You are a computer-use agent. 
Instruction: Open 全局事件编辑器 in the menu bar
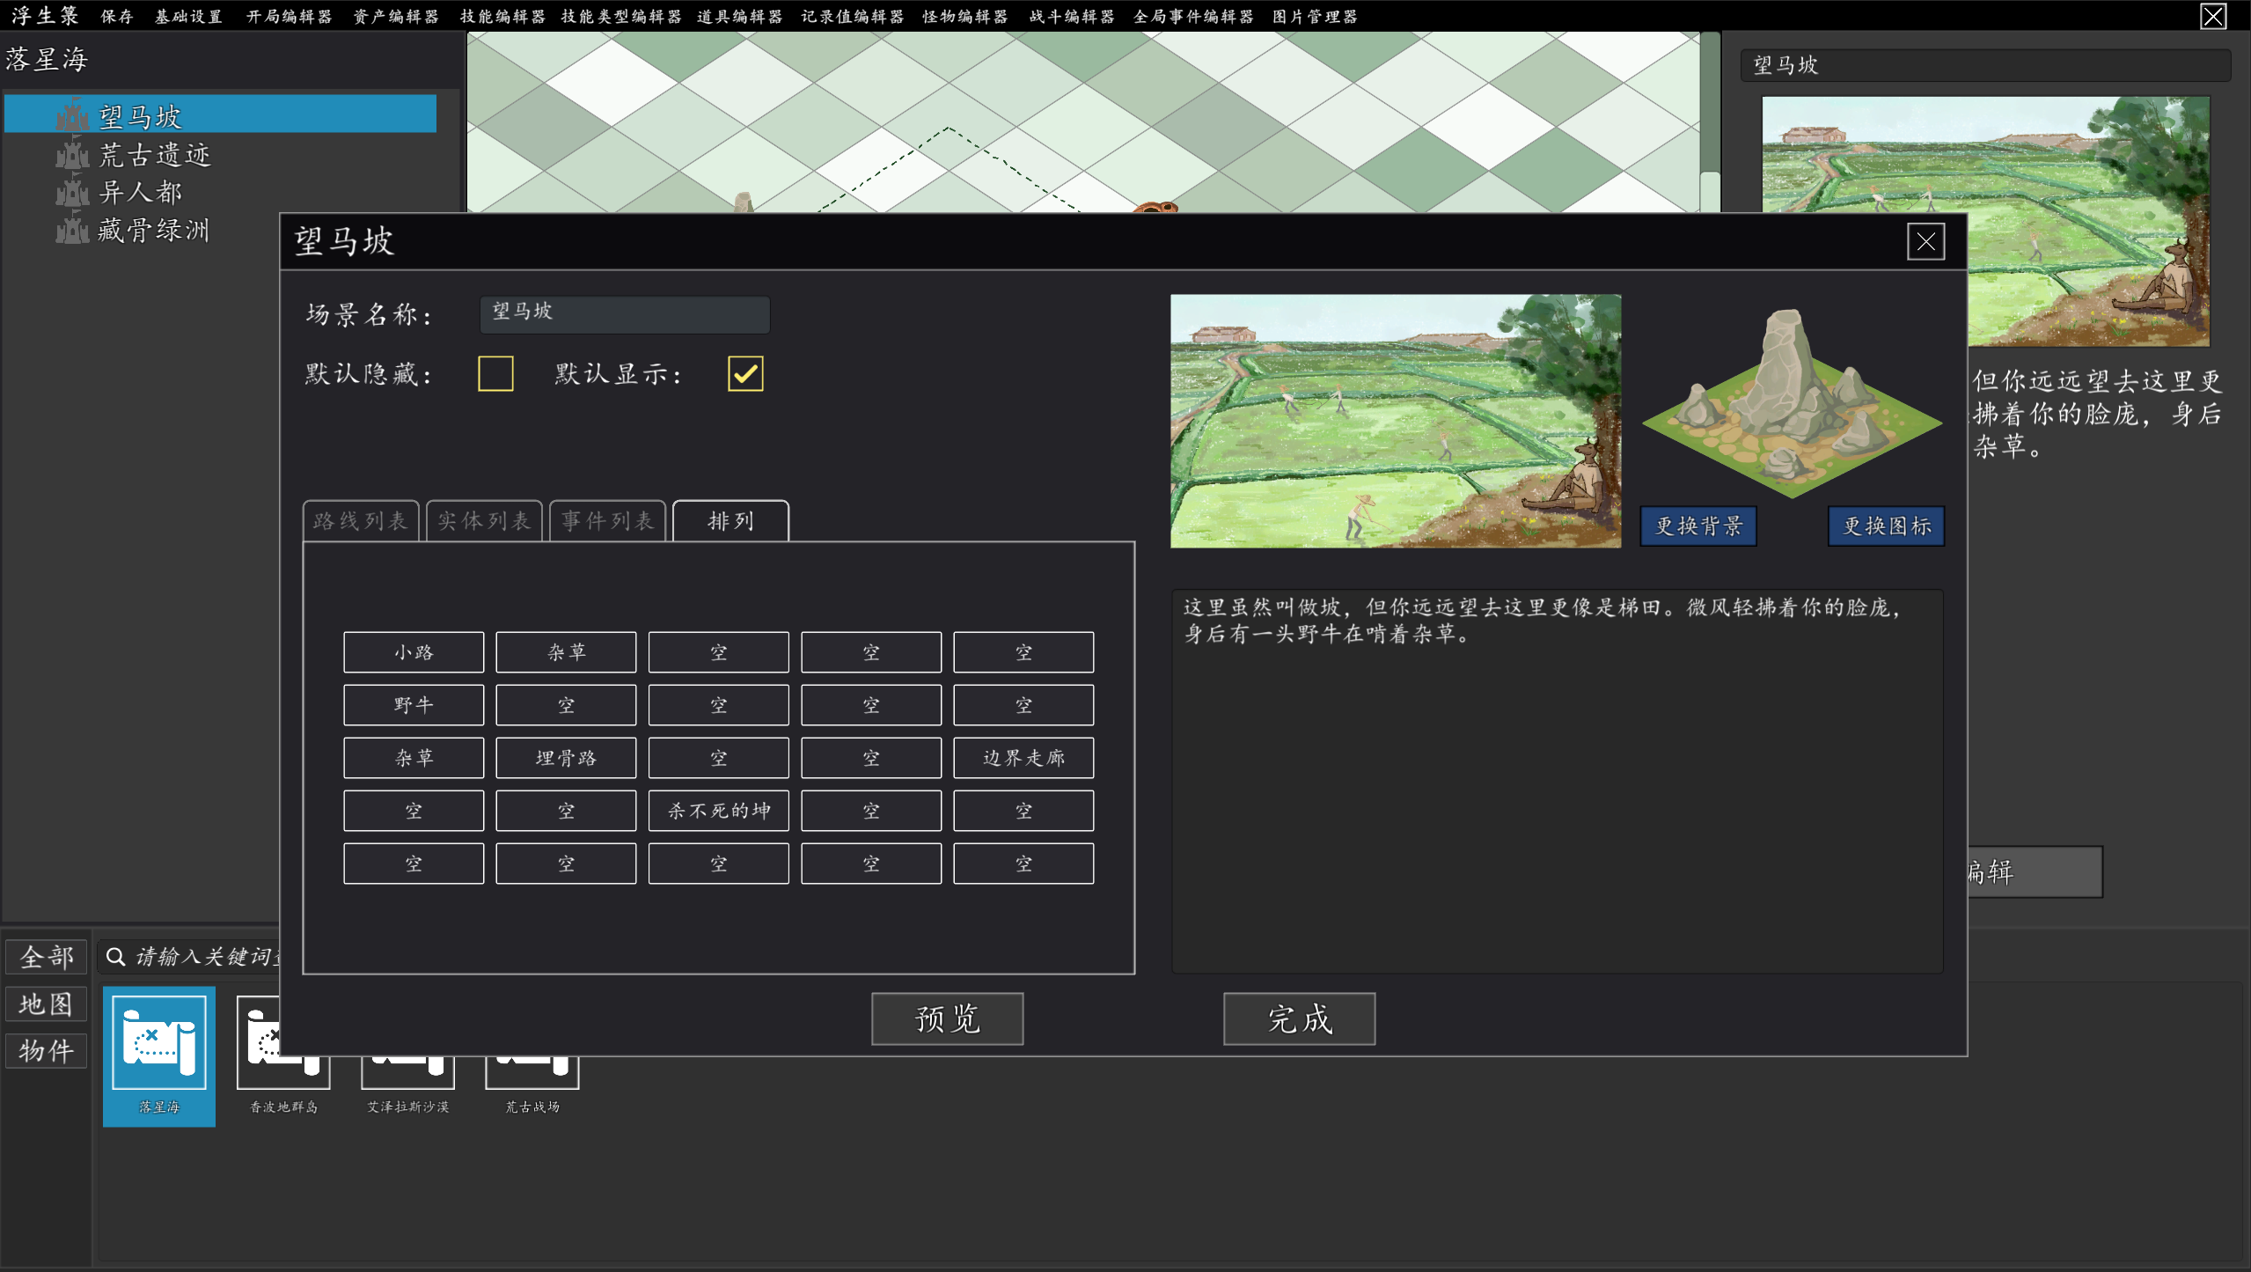1193,17
